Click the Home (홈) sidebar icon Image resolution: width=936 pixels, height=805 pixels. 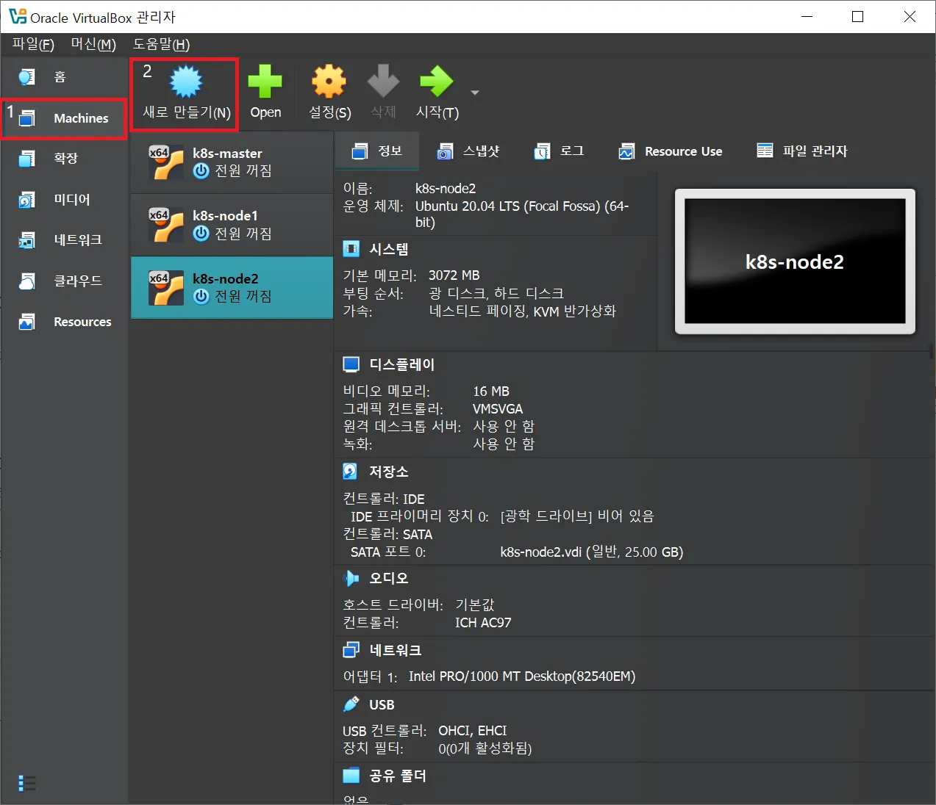point(27,76)
